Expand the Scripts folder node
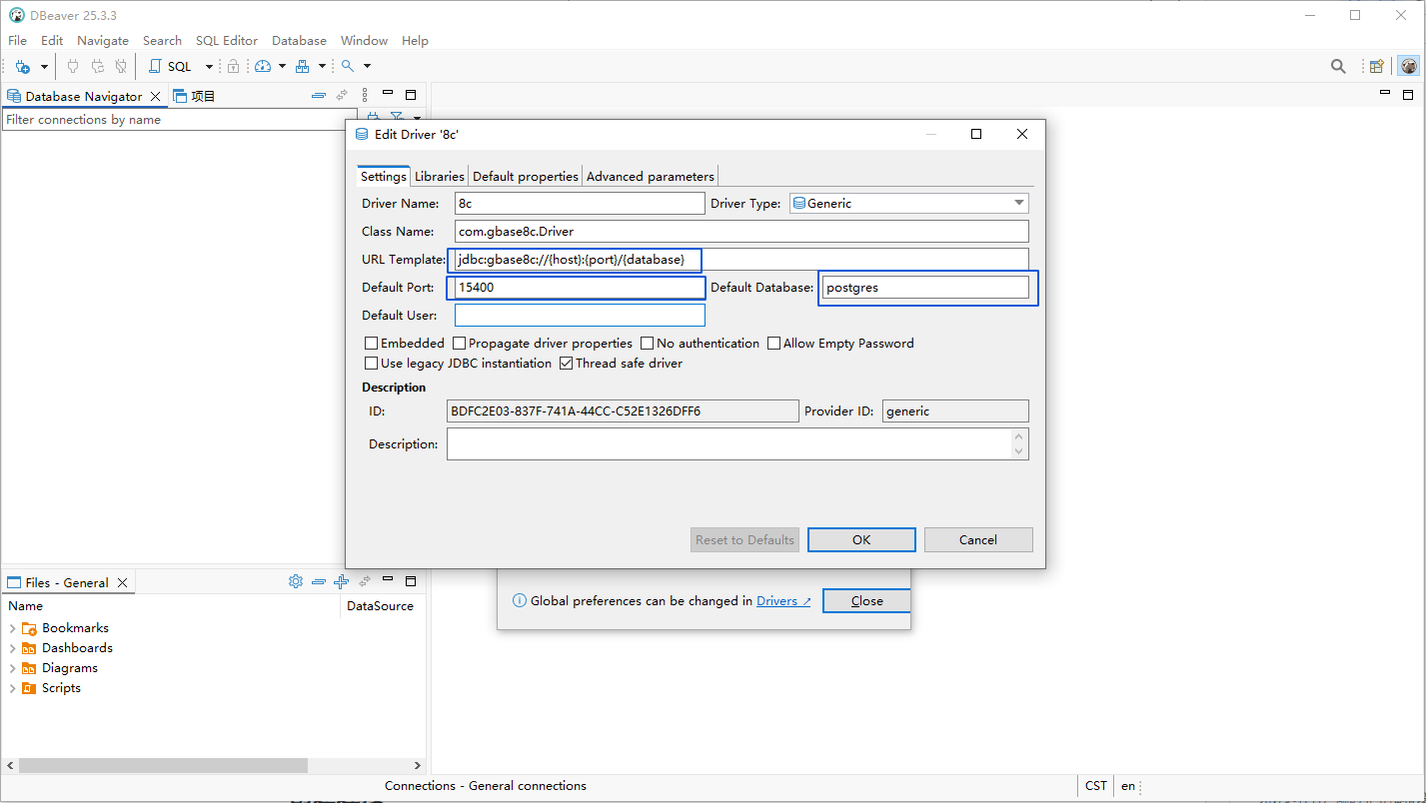The height and width of the screenshot is (803, 1426). 12,688
